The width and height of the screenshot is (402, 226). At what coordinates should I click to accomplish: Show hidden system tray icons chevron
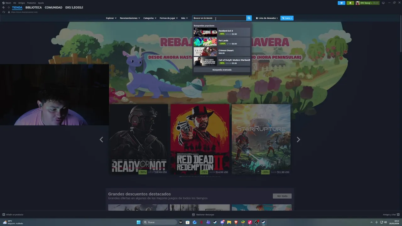[x=372, y=222]
